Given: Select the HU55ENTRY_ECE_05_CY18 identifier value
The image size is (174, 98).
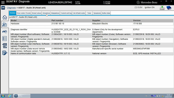Looking at the screenshot, I should 71,31.
